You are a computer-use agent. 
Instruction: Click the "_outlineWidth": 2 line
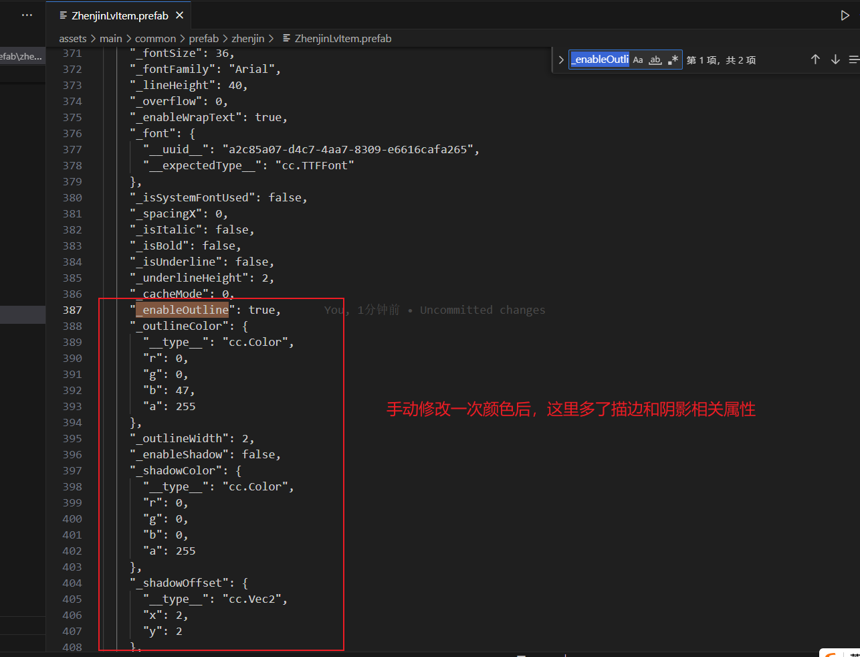192,438
